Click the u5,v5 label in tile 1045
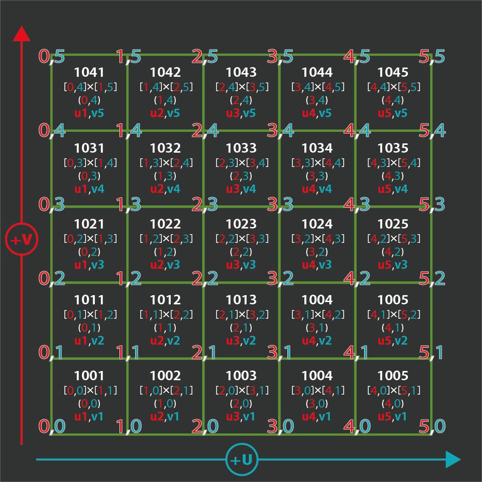Viewport: 482px width, 482px height. pyautogui.click(x=393, y=113)
